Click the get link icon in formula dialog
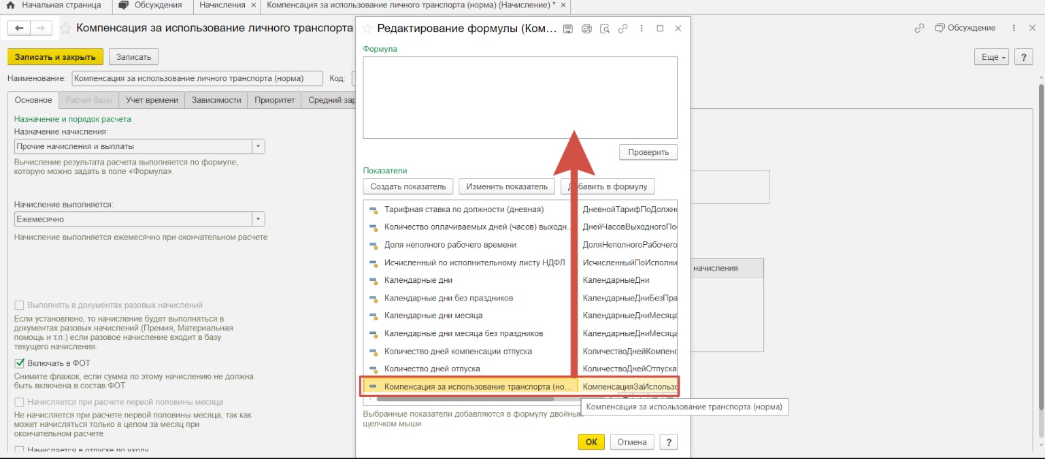This screenshot has height=459, width=1045. pyautogui.click(x=623, y=29)
